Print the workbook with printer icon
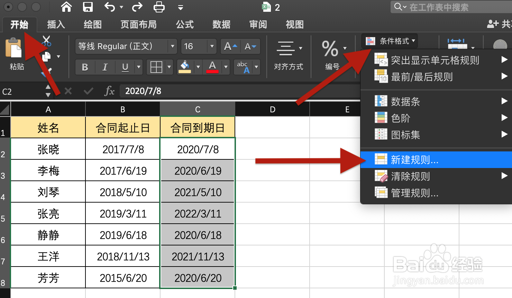The height and width of the screenshot is (298, 512). [159, 7]
